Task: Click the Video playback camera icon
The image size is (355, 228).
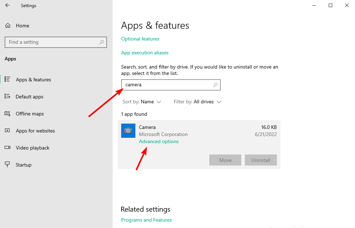Action: [7, 147]
